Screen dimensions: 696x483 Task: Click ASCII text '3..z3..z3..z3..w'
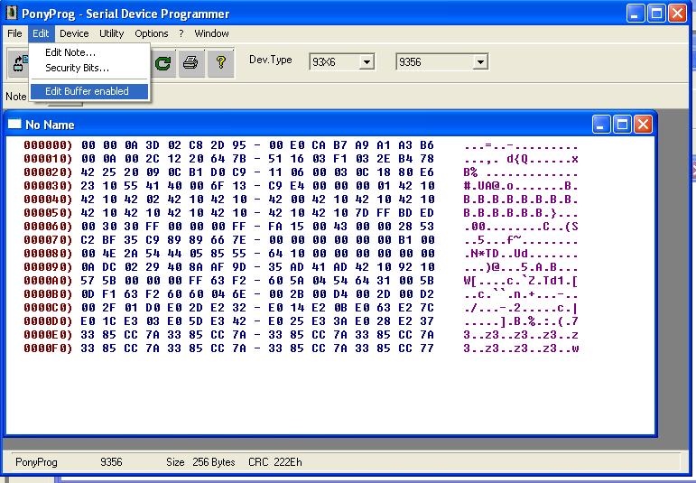521,348
